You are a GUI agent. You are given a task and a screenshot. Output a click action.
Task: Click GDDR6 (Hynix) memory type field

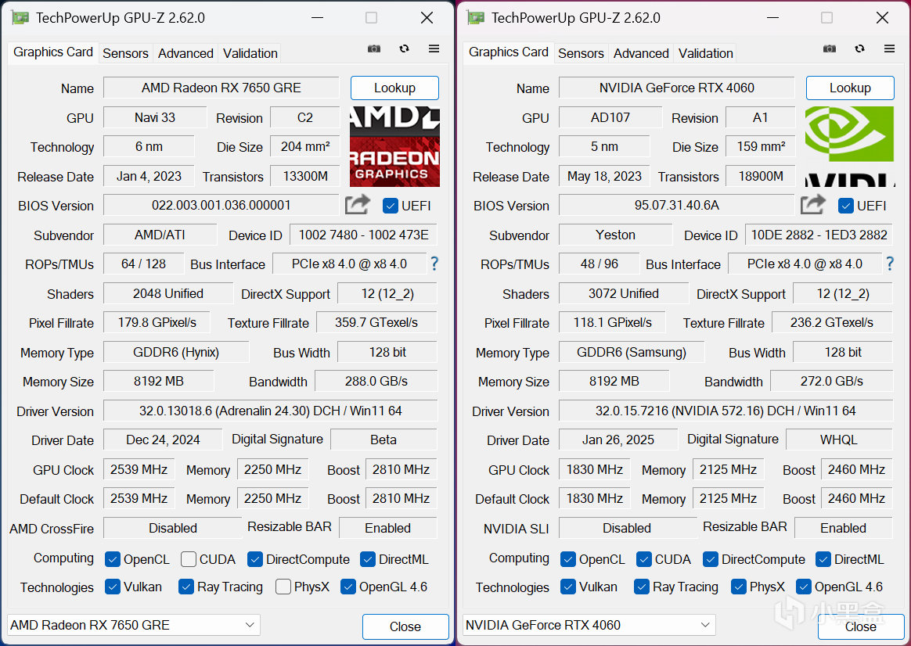(x=176, y=352)
